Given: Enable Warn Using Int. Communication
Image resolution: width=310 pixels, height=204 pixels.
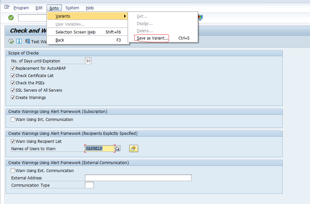Looking at the screenshot, I should [13, 120].
